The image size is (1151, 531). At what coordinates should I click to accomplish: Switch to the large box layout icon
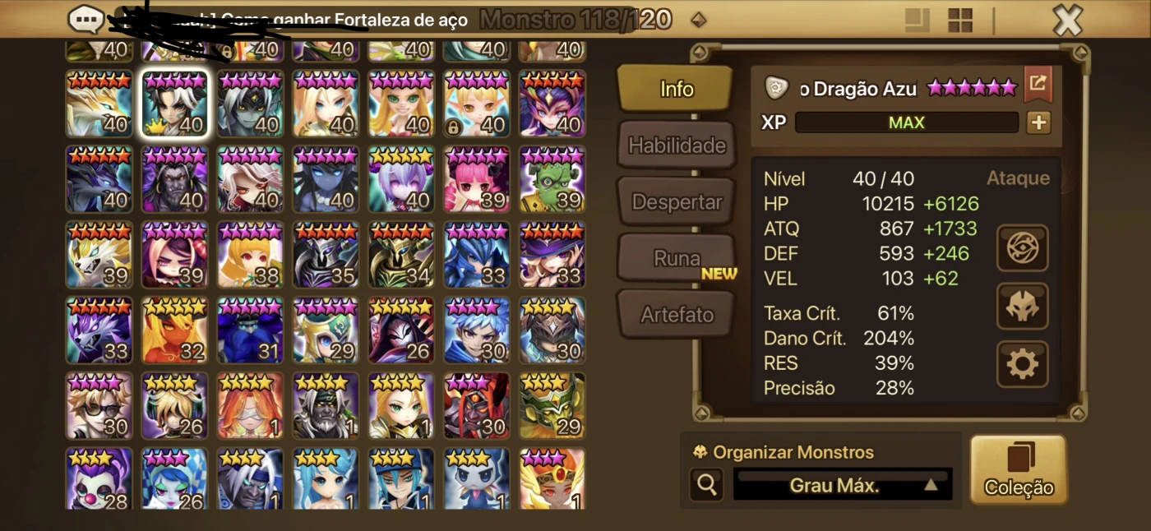(917, 20)
